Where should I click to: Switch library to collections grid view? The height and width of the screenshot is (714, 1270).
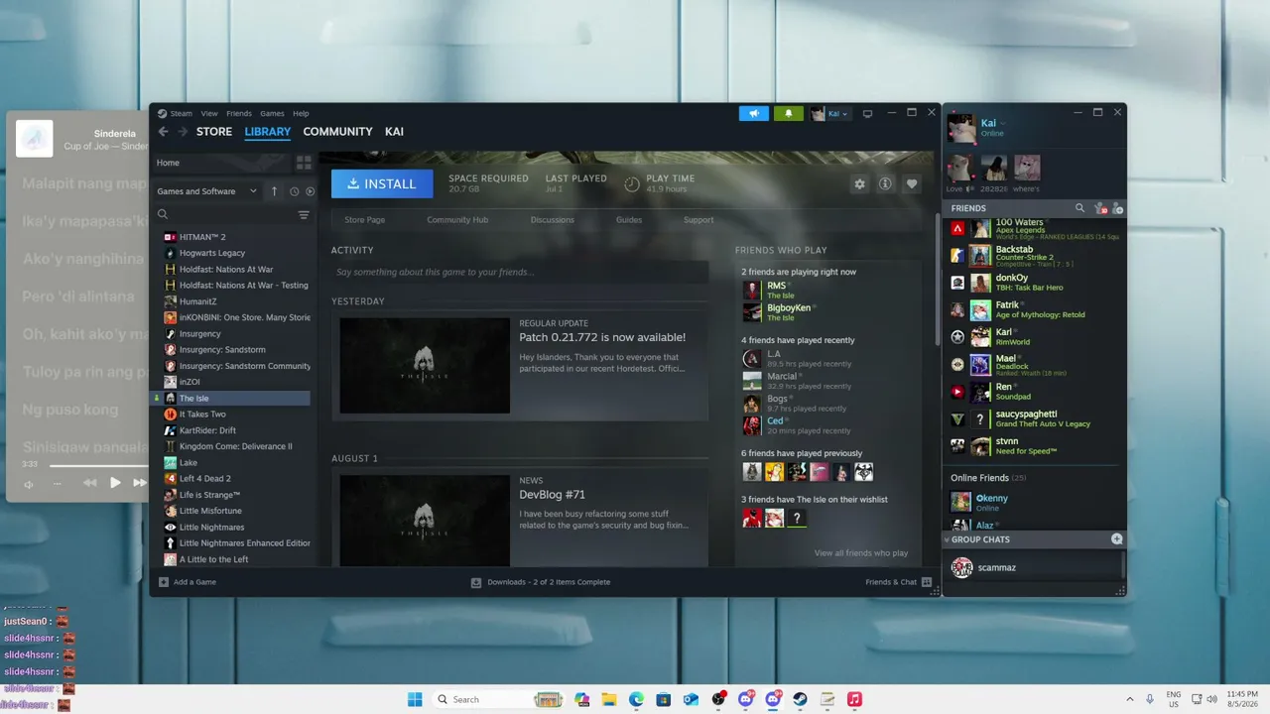[304, 163]
